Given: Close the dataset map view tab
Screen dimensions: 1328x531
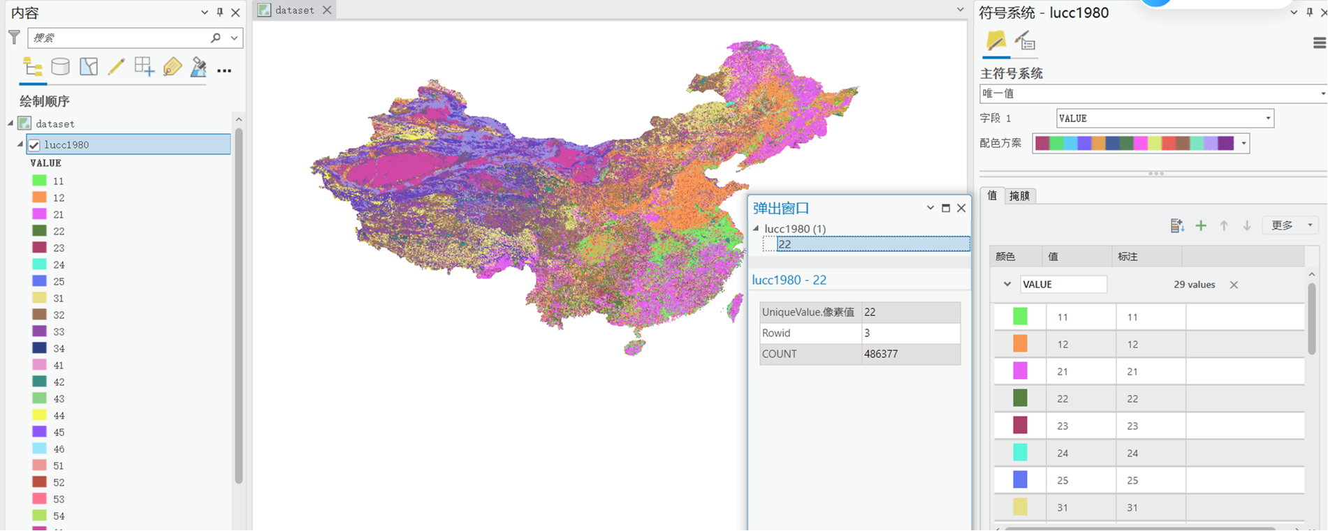Looking at the screenshot, I should (327, 10).
